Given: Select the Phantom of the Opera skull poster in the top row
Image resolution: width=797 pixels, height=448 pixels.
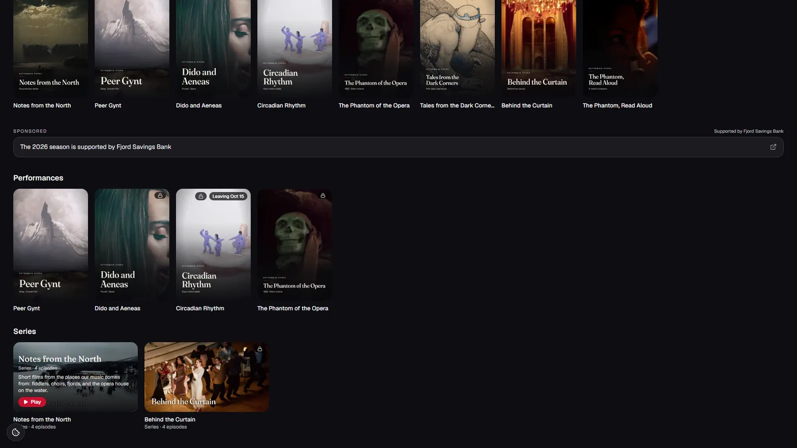Looking at the screenshot, I should tap(376, 48).
